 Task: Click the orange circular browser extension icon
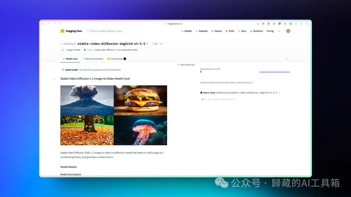coord(263,24)
